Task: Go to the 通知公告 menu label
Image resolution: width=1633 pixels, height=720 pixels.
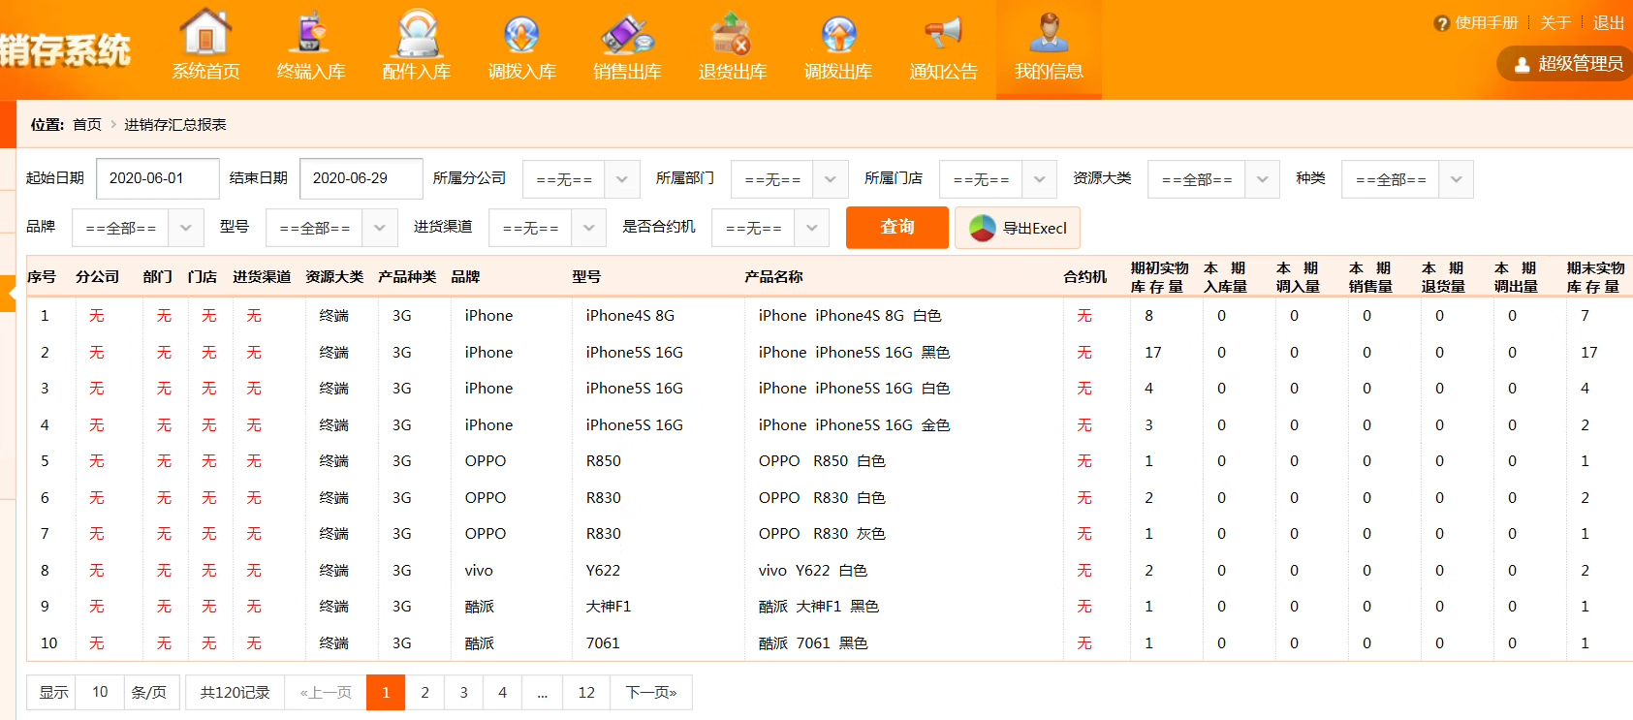Action: [943, 72]
